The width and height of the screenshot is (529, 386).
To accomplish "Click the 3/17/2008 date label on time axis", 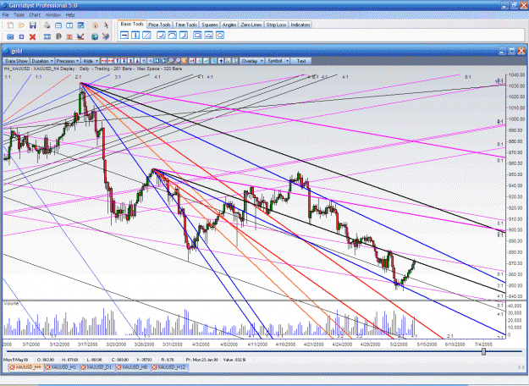I will [x=87, y=345].
